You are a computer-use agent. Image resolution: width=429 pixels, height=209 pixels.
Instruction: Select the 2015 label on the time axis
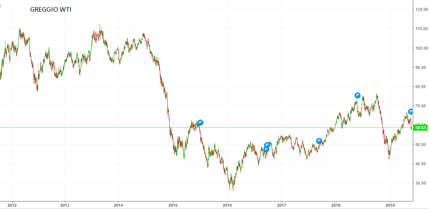173,205
